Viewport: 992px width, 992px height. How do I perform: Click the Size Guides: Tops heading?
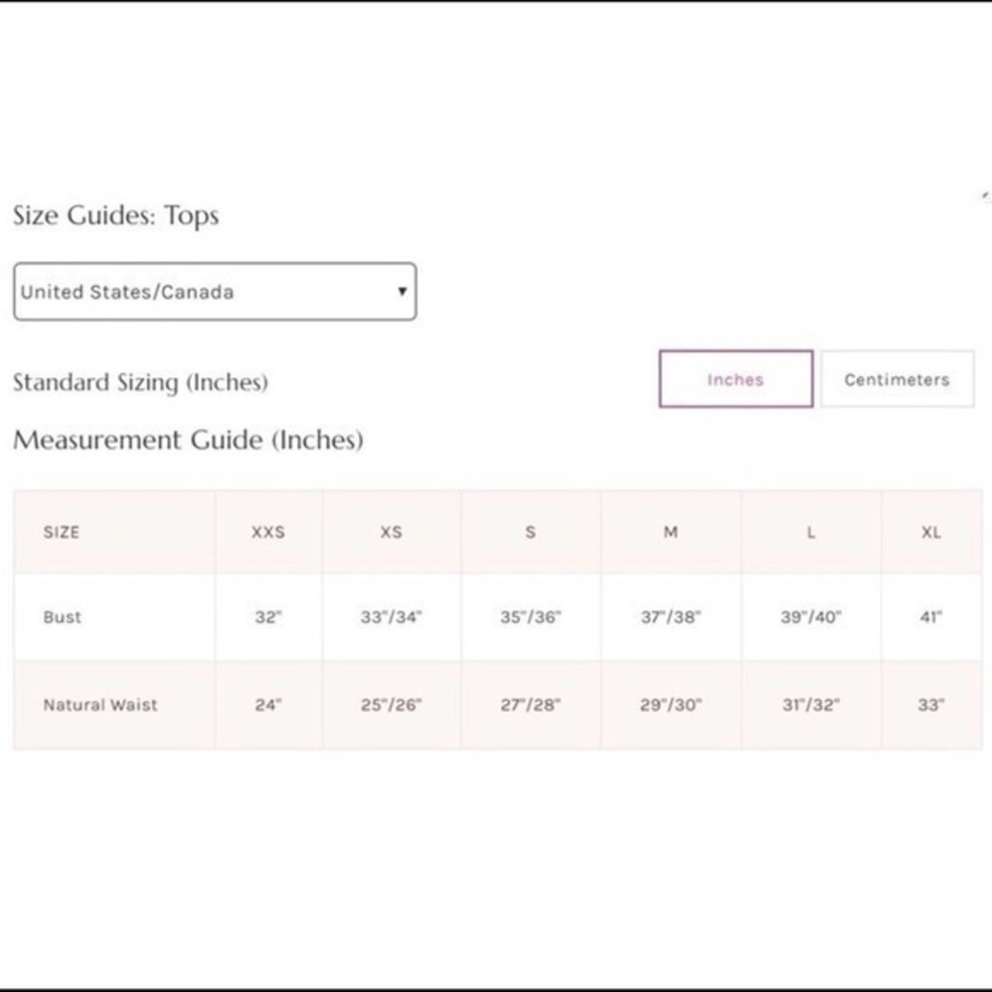[116, 215]
